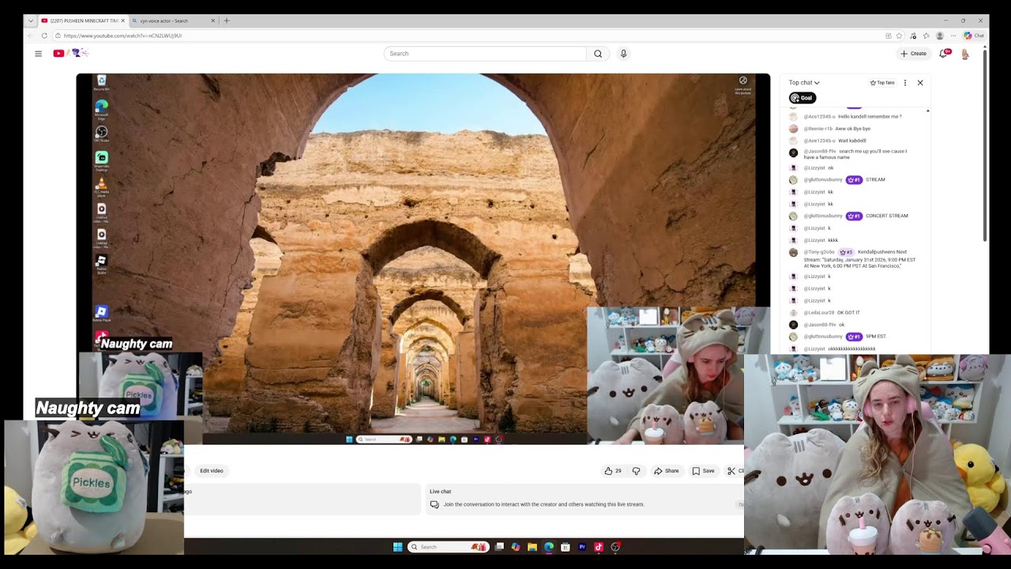Focus the YouTube search field
Screen dimensions: 1011x569
click(485, 54)
